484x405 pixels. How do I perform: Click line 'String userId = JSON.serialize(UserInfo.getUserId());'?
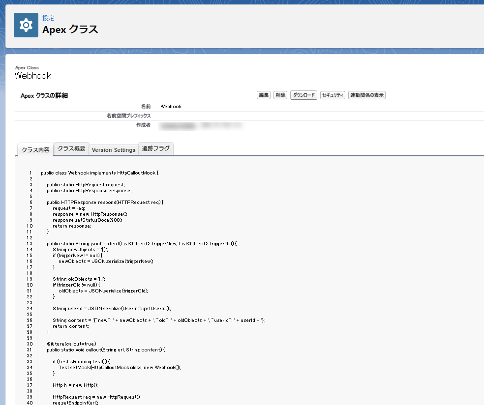tap(112, 309)
